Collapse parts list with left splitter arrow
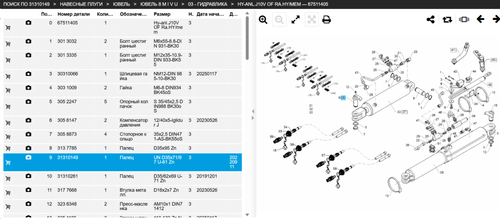Viewport: 500px width, 219px height. (253, 111)
